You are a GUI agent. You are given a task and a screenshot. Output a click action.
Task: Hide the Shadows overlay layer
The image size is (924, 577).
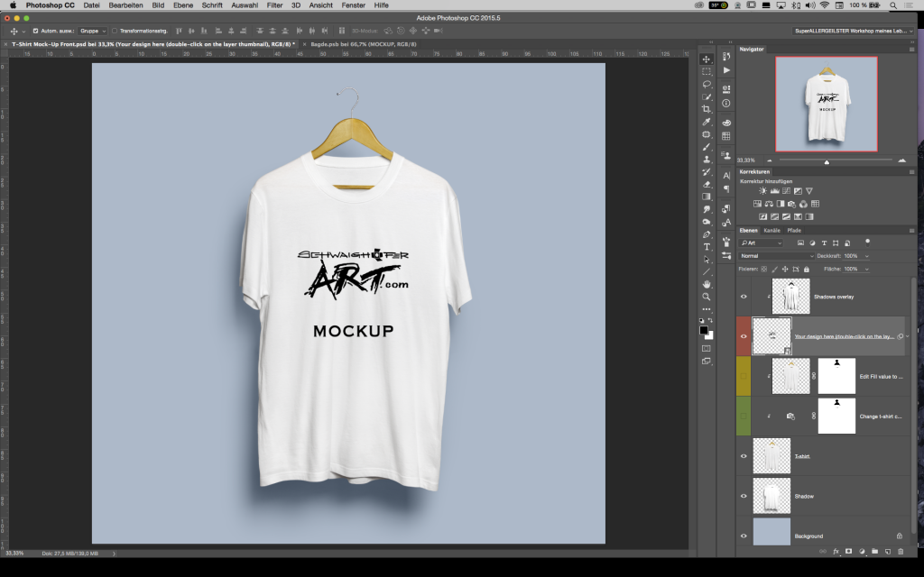tap(744, 297)
